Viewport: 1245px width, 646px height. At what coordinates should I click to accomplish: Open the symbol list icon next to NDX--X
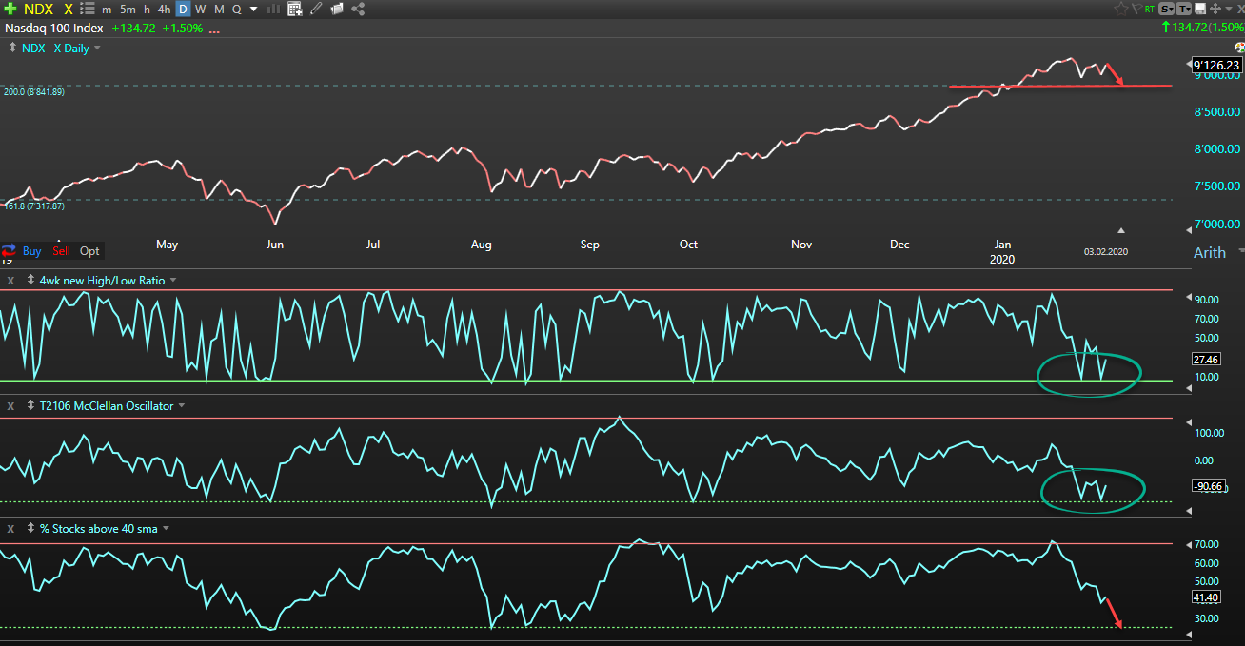pyautogui.click(x=88, y=9)
